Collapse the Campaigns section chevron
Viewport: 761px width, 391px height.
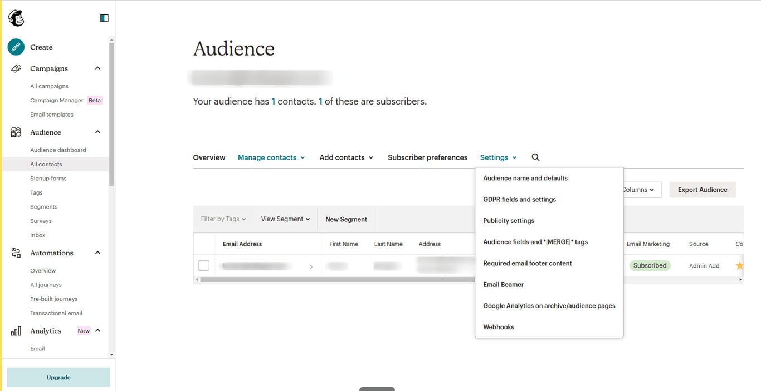pos(97,68)
